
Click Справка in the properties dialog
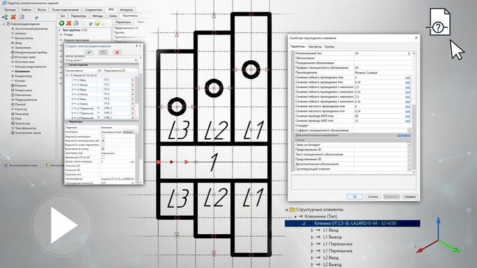coord(410,197)
